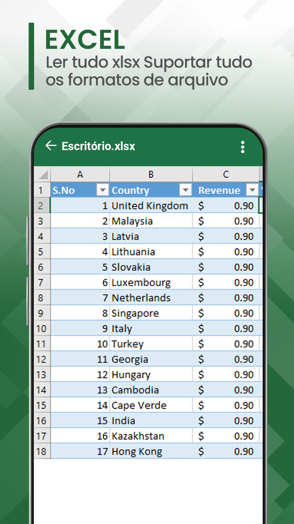Select the Hungary cell

click(151, 374)
